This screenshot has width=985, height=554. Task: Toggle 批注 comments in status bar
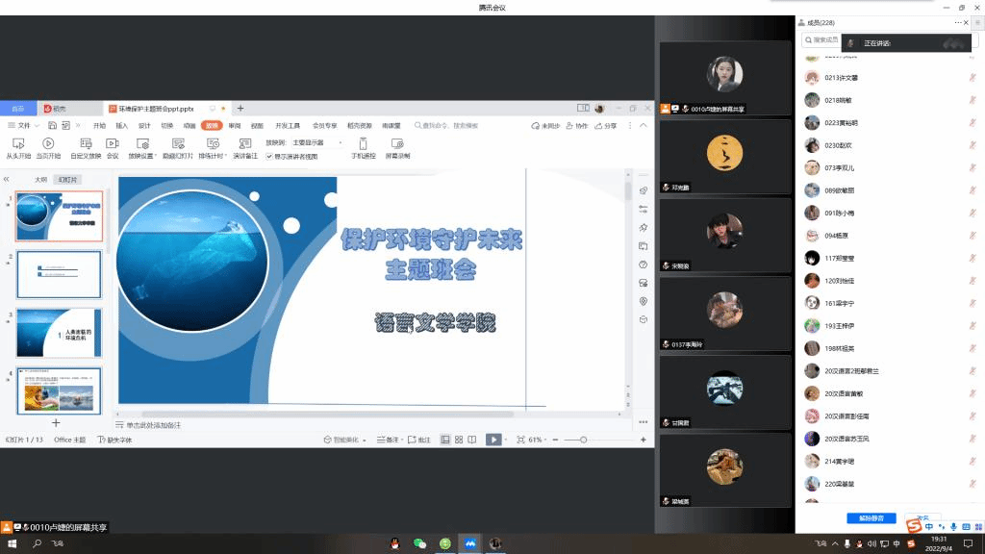coord(419,440)
